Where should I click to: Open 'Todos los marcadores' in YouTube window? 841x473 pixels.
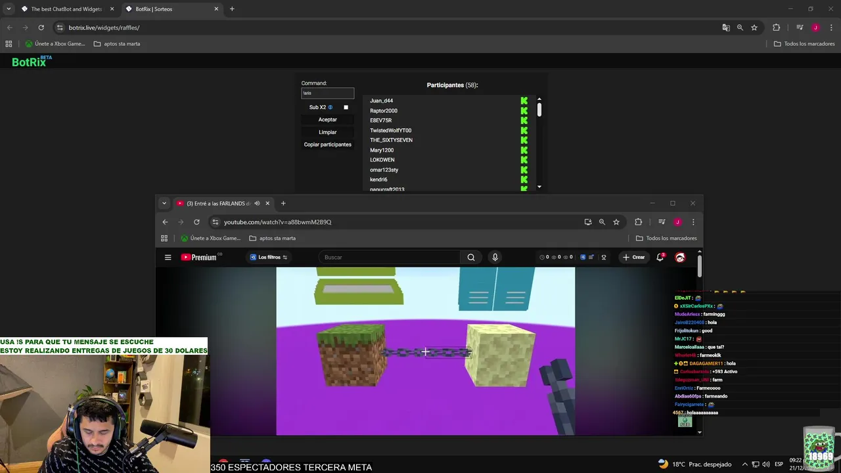(666, 238)
